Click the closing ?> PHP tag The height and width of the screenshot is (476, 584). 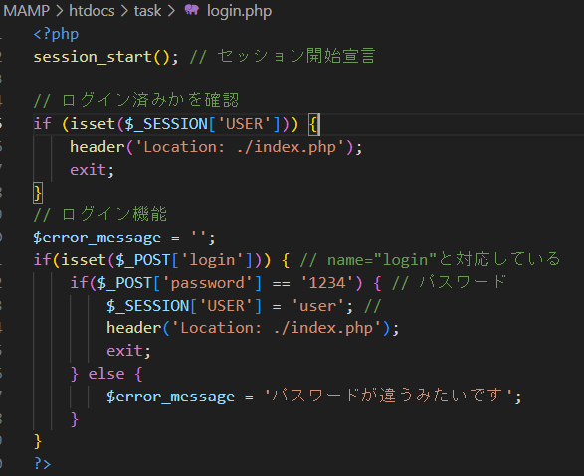42,464
